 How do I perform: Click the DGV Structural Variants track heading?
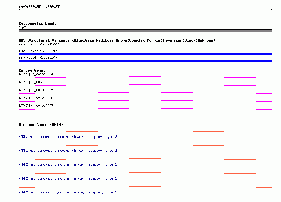point(117,40)
